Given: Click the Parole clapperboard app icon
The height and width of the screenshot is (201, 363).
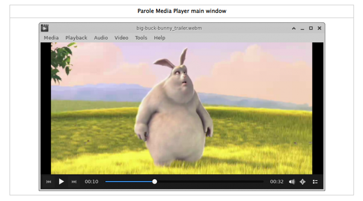Looking at the screenshot, I should pyautogui.click(x=45, y=28).
